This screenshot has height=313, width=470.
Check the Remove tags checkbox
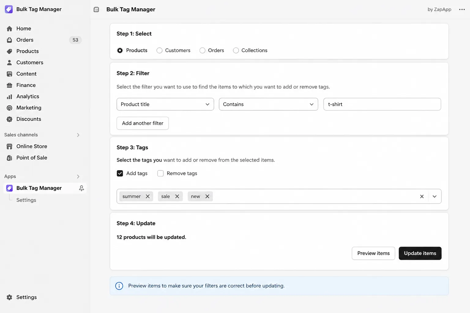click(160, 173)
